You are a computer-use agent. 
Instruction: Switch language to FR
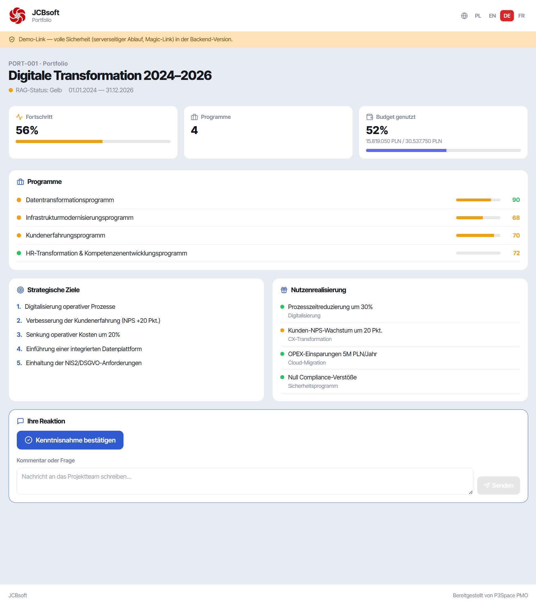tap(521, 16)
